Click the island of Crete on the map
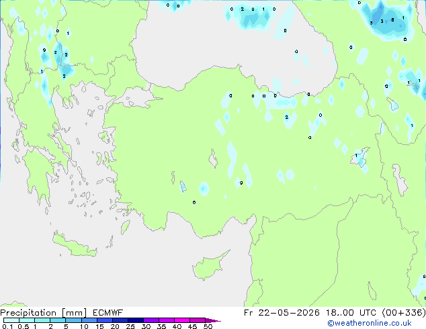Screen dimensions: 426x329 (x=73, y=246)
